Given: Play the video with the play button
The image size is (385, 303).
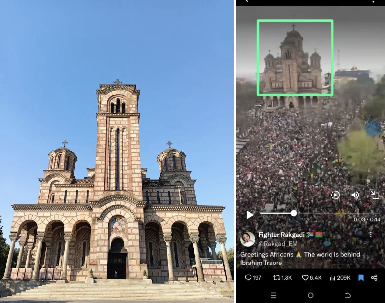Looking at the screenshot, I should click(x=250, y=215).
